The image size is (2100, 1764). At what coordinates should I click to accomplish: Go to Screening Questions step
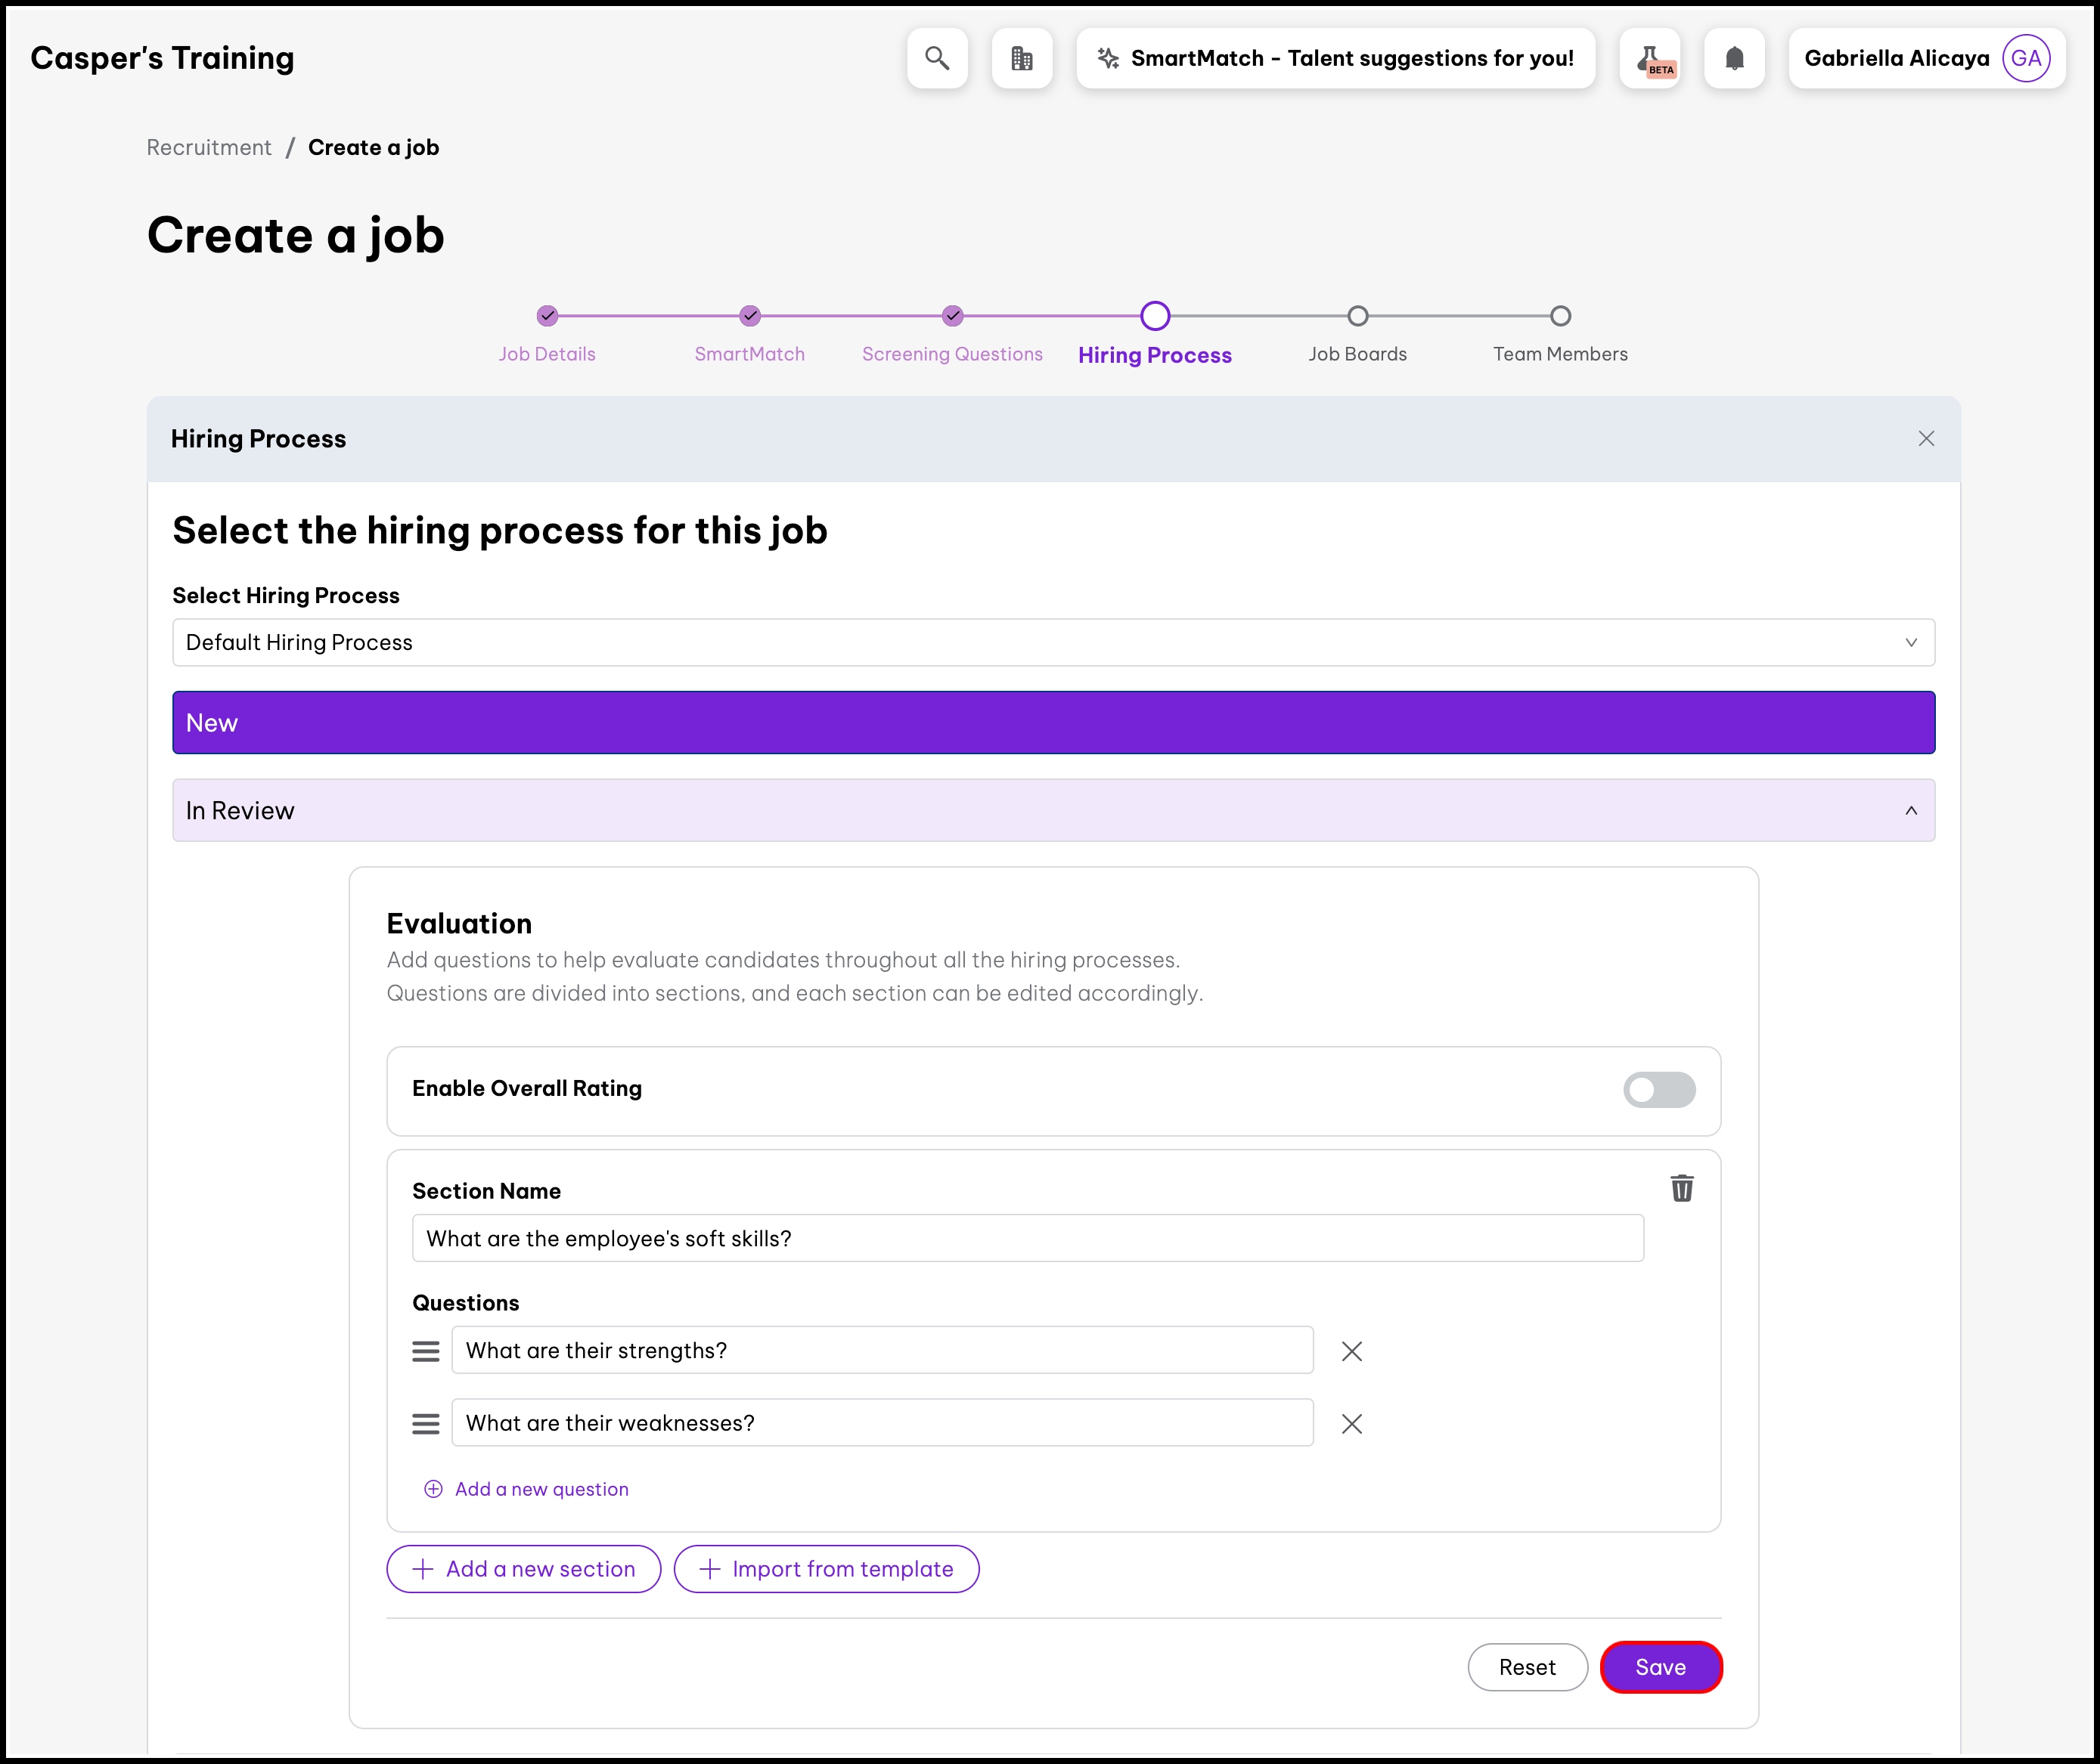[951, 317]
